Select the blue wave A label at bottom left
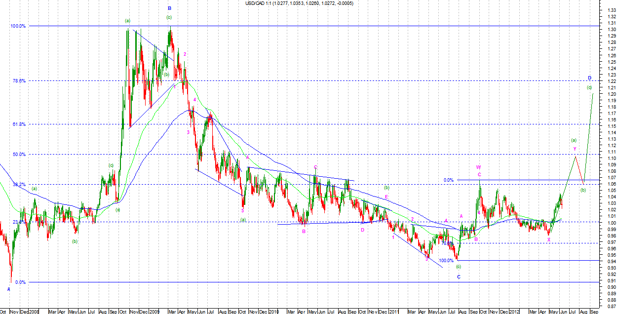This screenshot has width=617, height=314. tap(9, 289)
